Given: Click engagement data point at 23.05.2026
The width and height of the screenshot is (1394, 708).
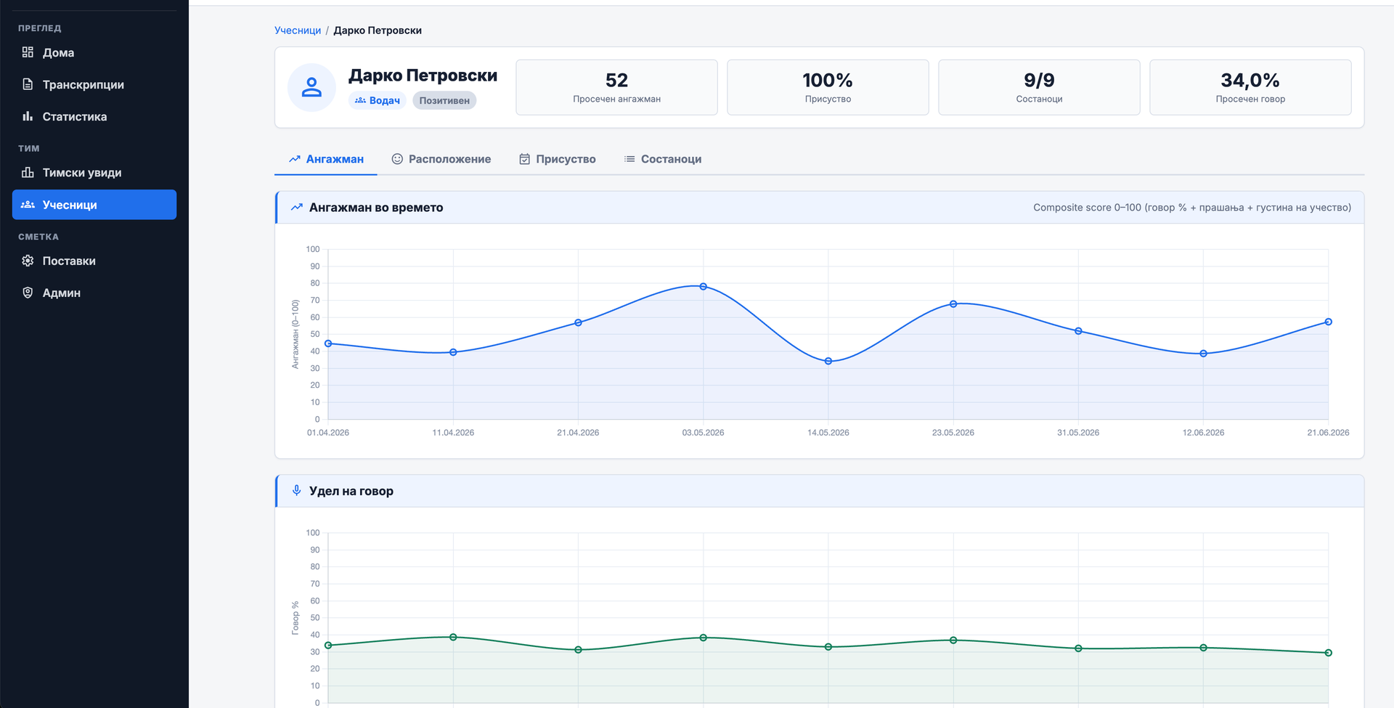Looking at the screenshot, I should point(953,304).
